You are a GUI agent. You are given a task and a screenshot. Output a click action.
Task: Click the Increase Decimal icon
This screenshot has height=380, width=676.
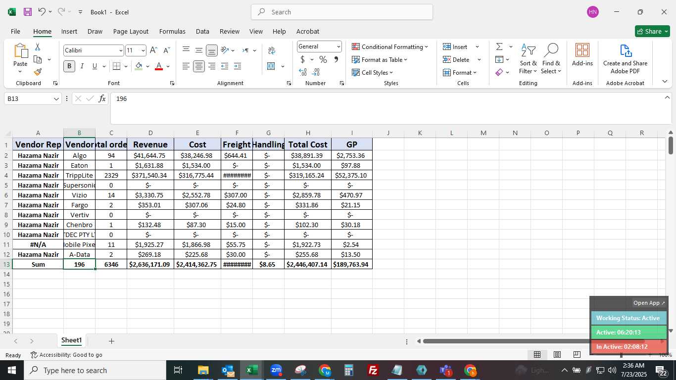click(x=303, y=72)
